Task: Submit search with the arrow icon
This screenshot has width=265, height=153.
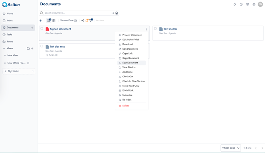Action: (x=113, y=13)
